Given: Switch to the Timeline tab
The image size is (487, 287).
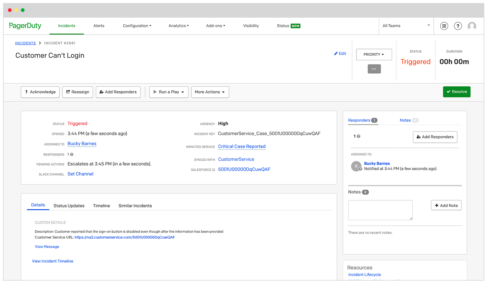Looking at the screenshot, I should 102,206.
